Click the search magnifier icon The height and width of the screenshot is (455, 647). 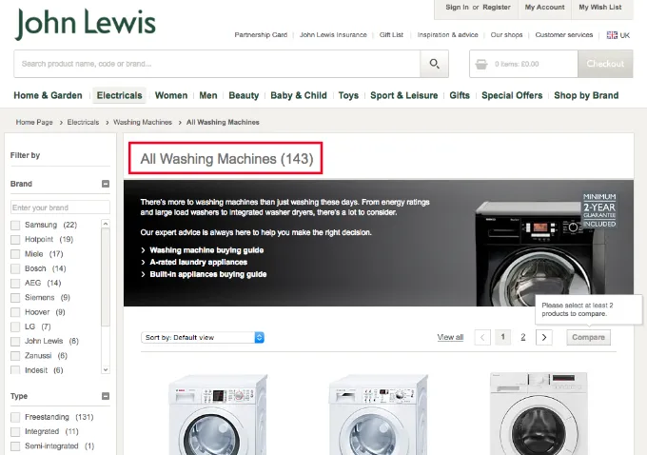[x=434, y=64]
